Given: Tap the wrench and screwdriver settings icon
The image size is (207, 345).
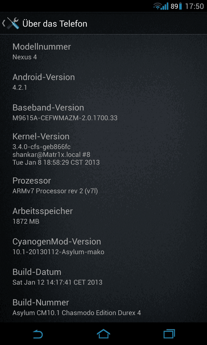Looking at the screenshot, I should pos(13,23).
